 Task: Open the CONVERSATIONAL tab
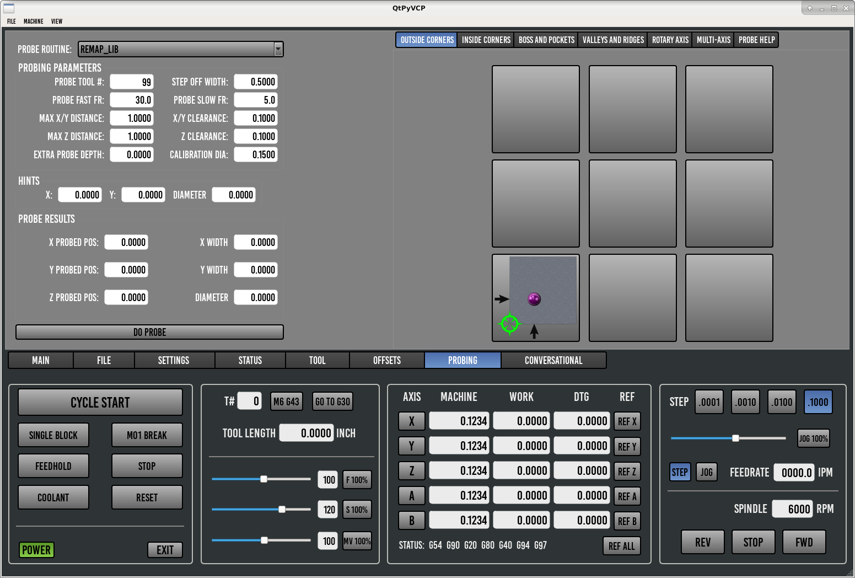click(553, 360)
